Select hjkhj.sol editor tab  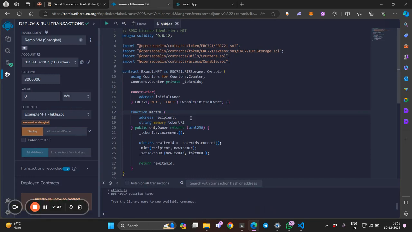(x=167, y=24)
